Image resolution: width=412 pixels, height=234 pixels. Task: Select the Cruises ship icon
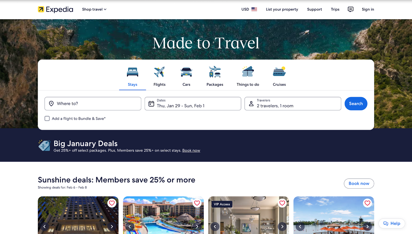point(279,72)
